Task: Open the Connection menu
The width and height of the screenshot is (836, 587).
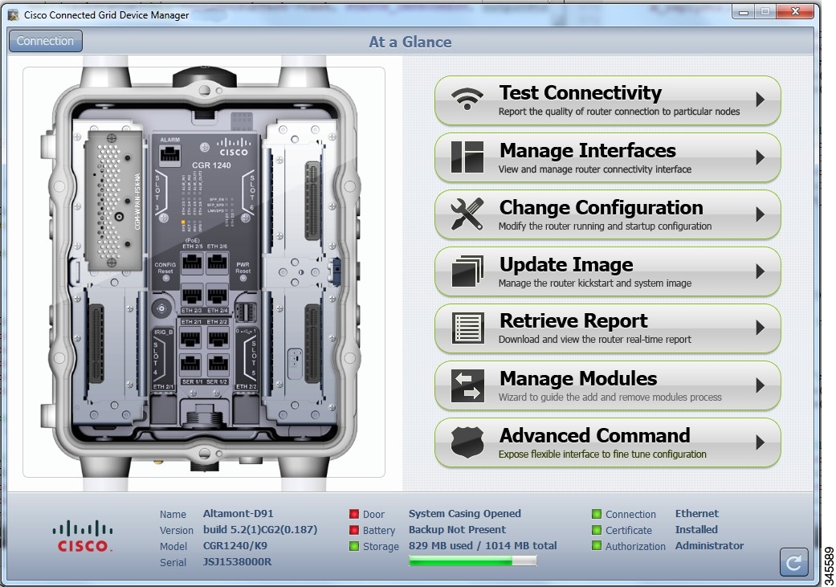Action: (45, 41)
